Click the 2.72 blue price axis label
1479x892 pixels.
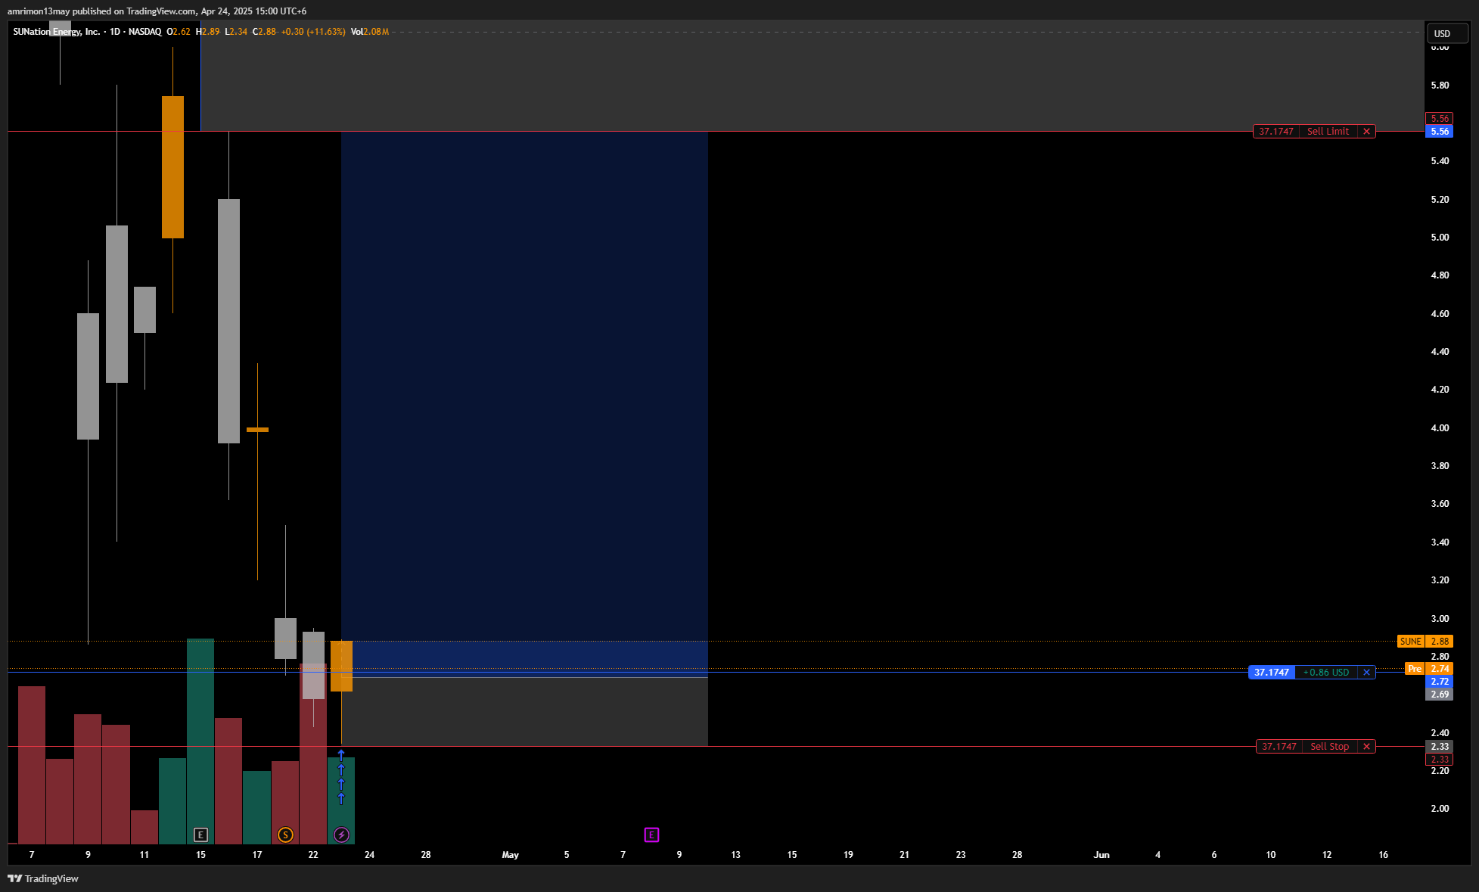tap(1439, 681)
